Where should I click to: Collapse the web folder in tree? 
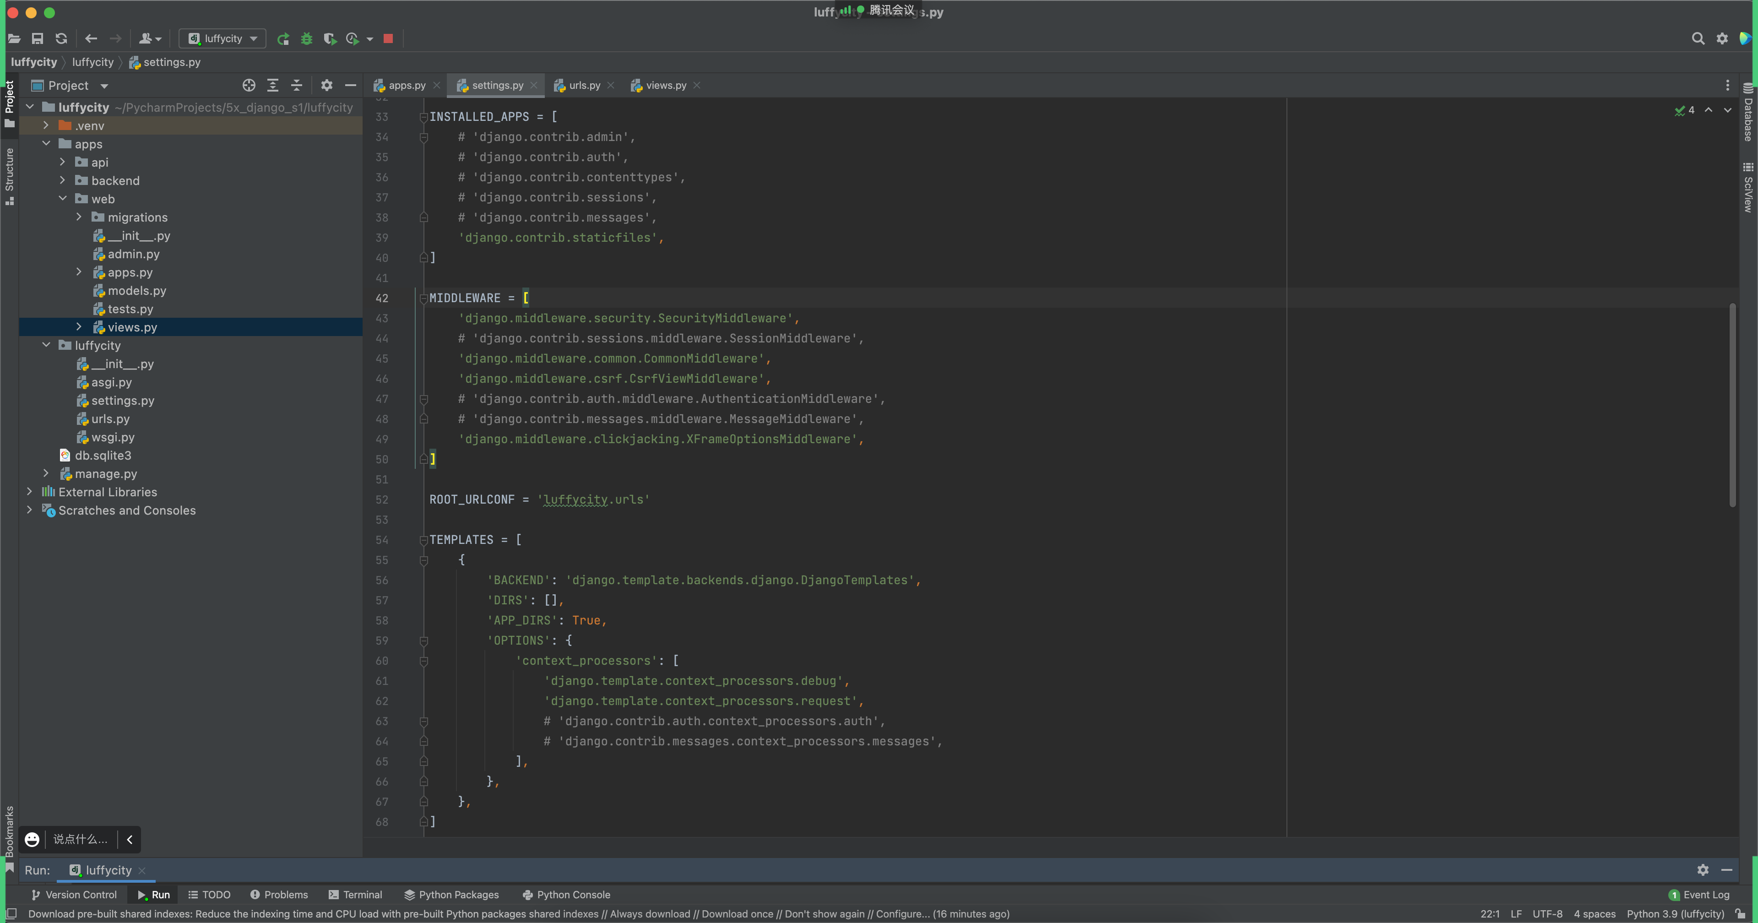[x=63, y=199]
